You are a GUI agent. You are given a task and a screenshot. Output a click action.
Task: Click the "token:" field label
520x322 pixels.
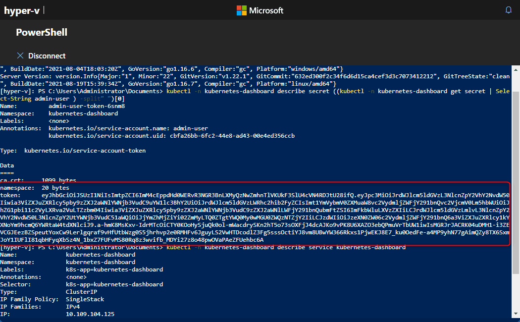(10, 195)
